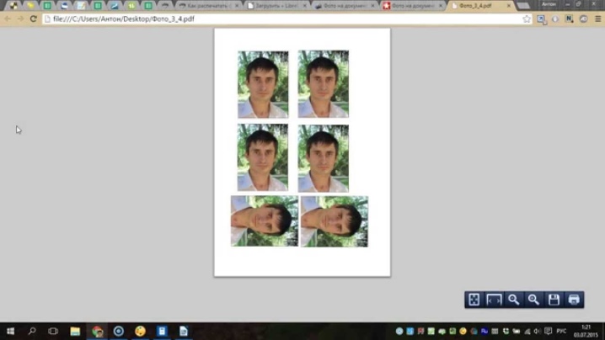This screenshot has height=340, width=605.
Task: Toggle the РУС keyboard language indicator
Action: click(x=561, y=332)
